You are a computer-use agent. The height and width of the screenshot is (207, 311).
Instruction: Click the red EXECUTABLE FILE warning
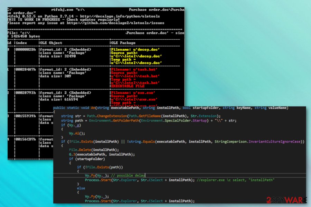pos(128,86)
